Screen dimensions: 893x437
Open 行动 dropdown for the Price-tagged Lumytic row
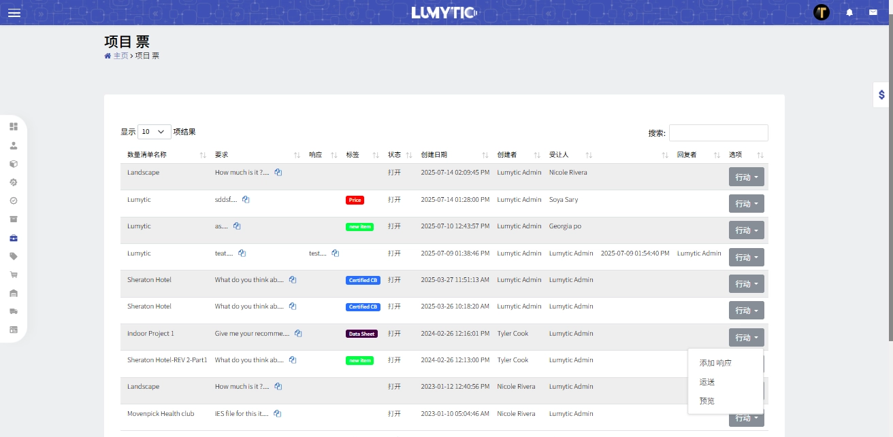click(746, 204)
